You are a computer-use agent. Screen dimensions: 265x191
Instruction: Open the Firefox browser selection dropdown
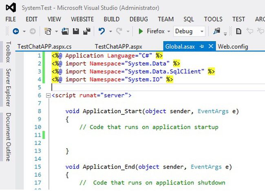click(x=168, y=31)
